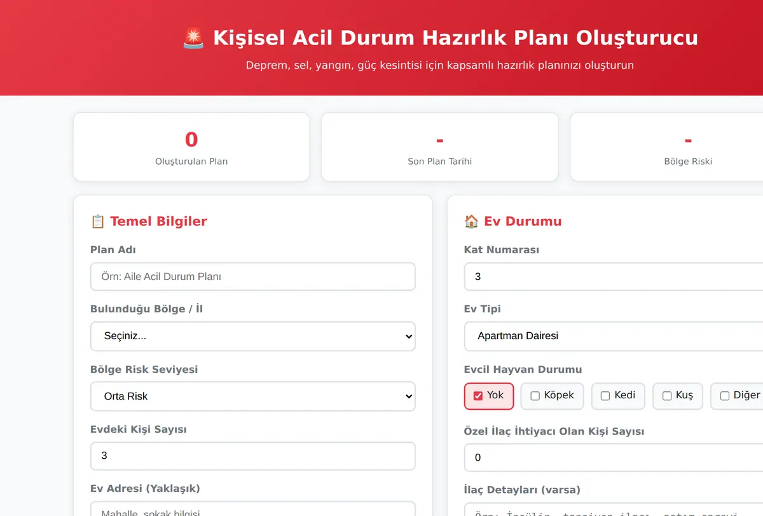Click the Son Plan Tarihi stat card
The width and height of the screenshot is (763, 516).
coord(440,147)
